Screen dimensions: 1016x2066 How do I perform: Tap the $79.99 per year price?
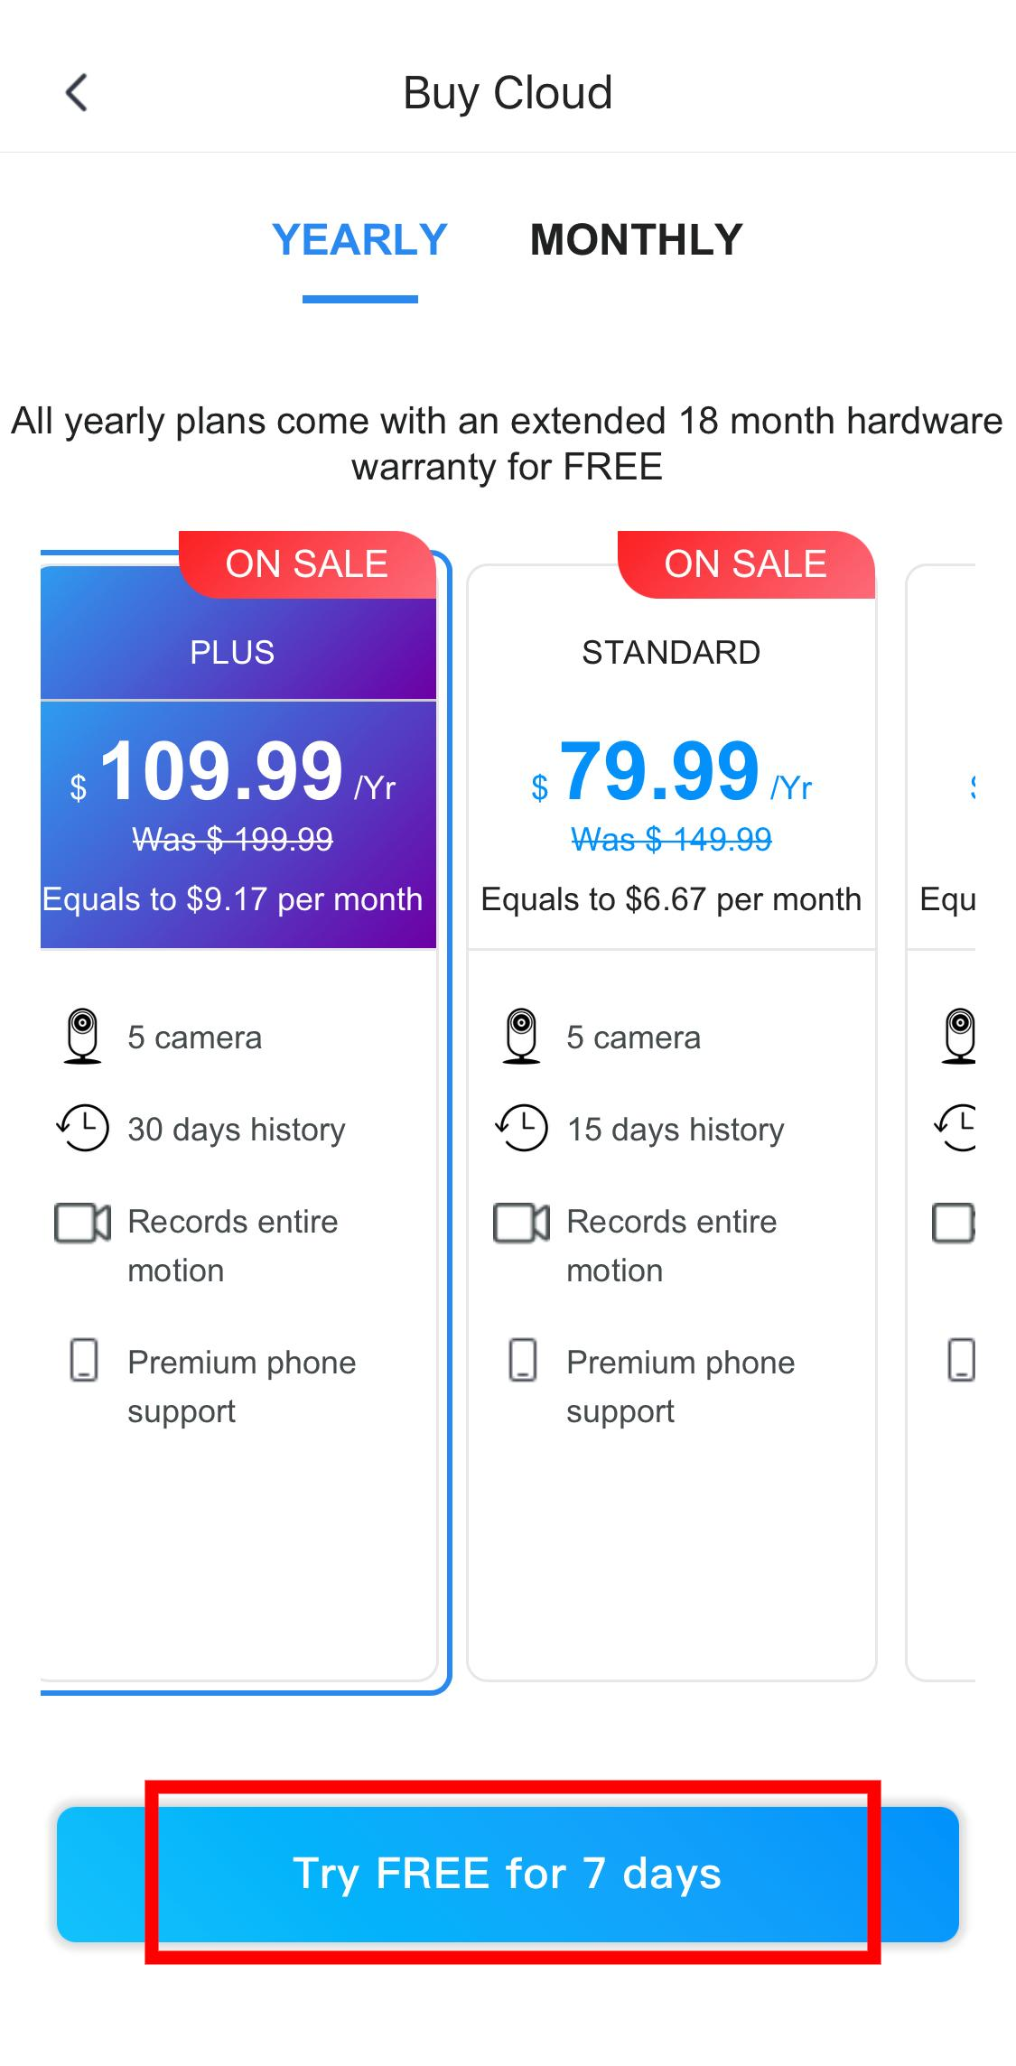pos(660,771)
